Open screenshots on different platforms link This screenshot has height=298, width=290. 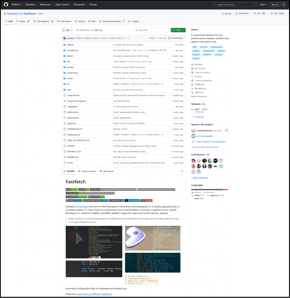(x=94, y=294)
